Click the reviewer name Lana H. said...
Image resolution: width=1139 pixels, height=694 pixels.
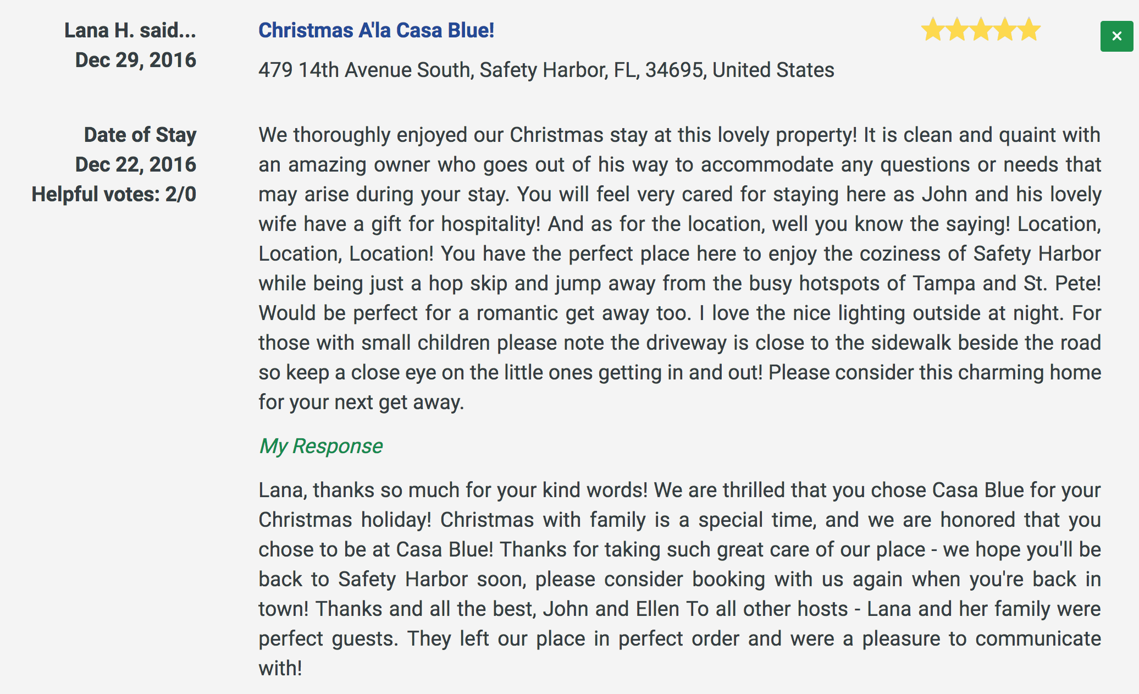coord(130,30)
